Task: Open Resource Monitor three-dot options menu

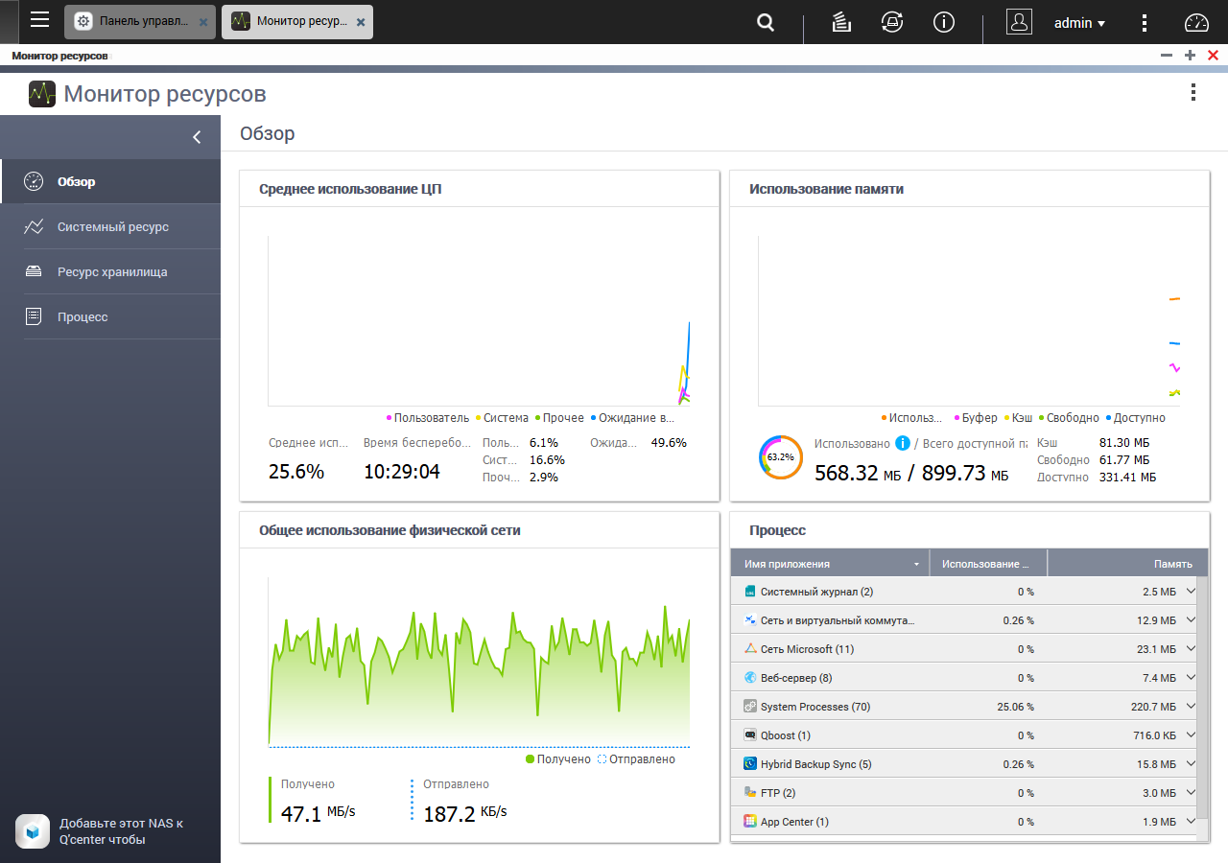Action: pos(1193,93)
